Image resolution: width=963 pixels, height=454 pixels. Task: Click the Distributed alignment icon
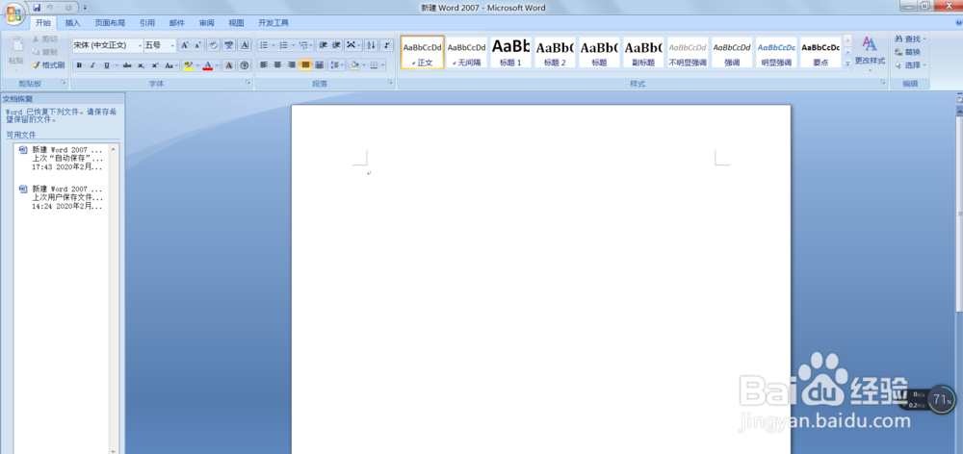point(320,65)
